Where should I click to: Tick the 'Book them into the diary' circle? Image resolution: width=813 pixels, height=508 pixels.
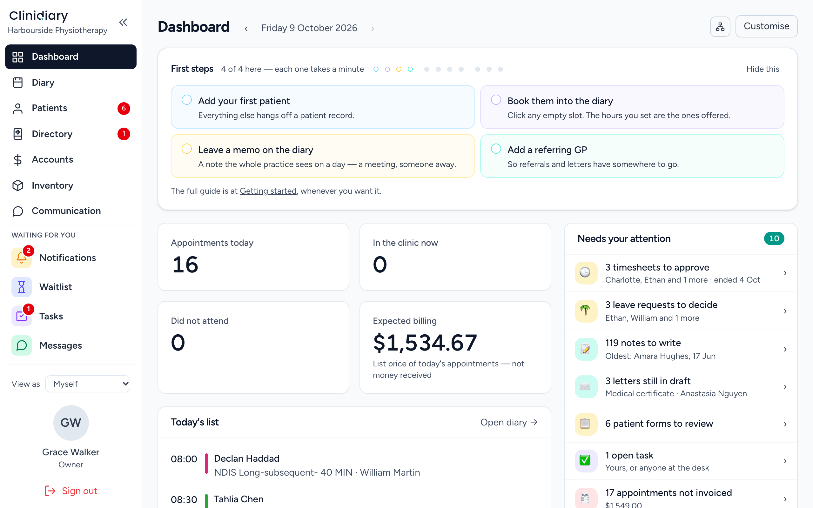(496, 100)
